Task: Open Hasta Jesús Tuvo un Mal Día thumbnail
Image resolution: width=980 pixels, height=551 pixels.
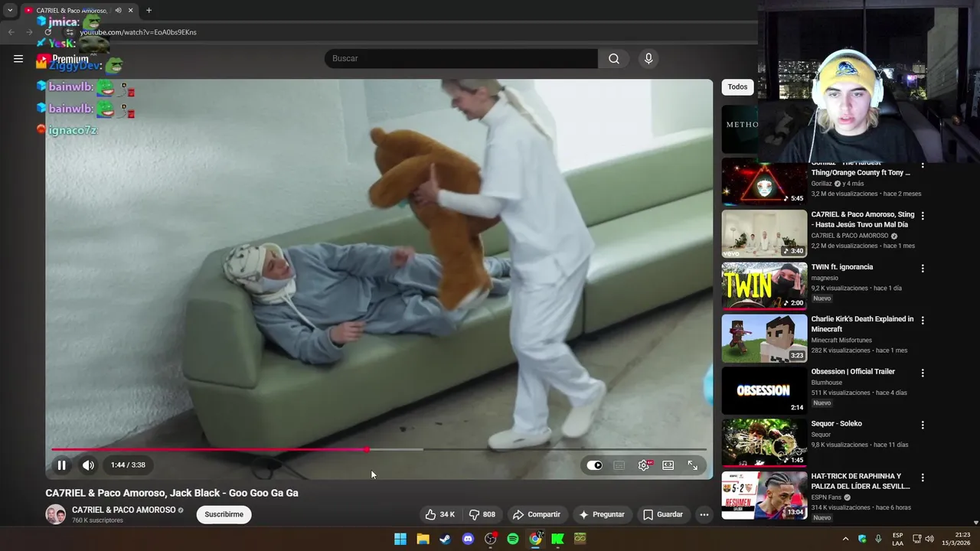Action: tap(764, 234)
